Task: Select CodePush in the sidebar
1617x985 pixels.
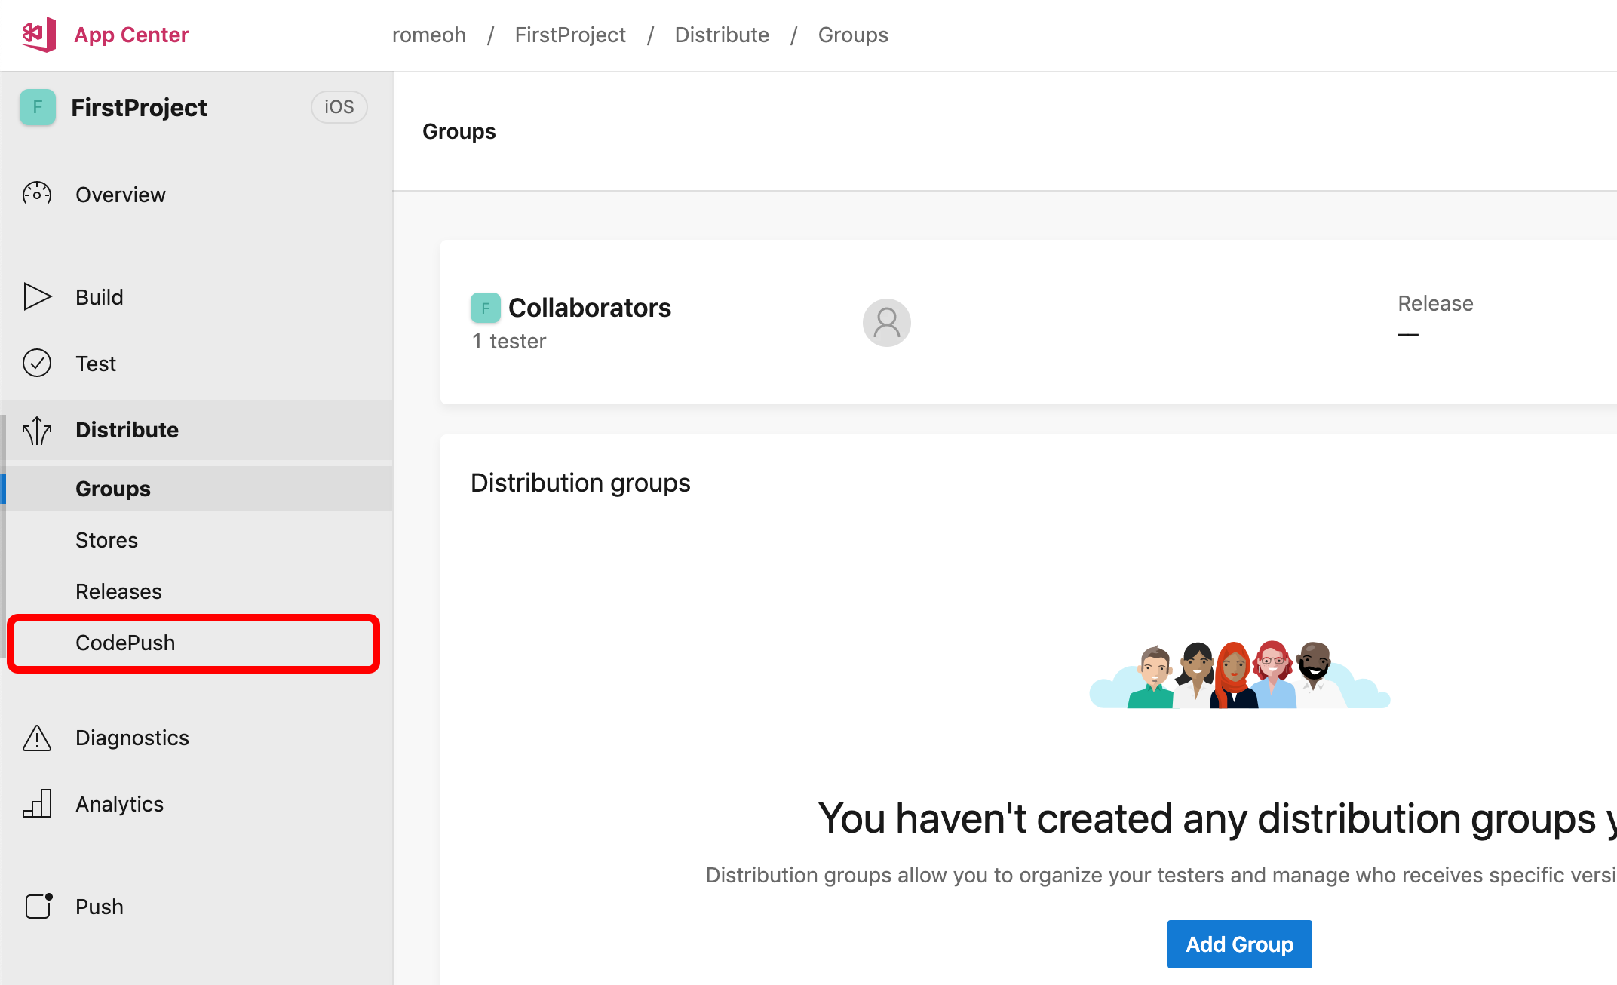Action: (x=125, y=643)
